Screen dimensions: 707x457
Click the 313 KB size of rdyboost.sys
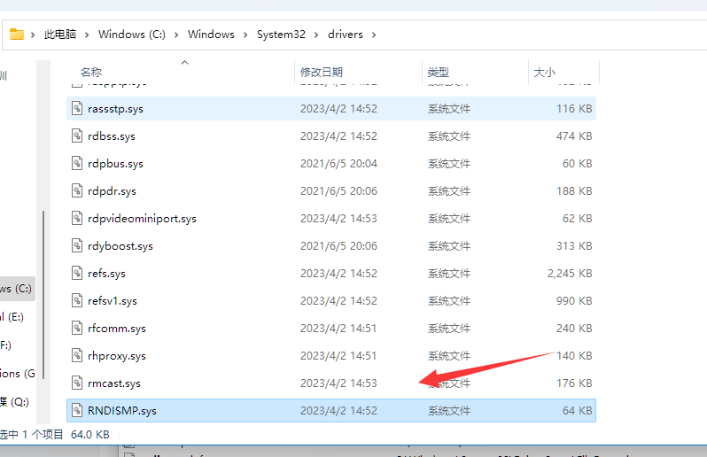point(574,245)
